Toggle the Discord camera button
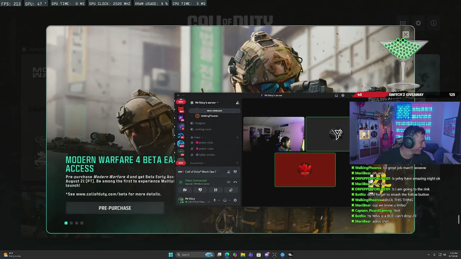The width and height of the screenshot is (461, 259). (185, 190)
